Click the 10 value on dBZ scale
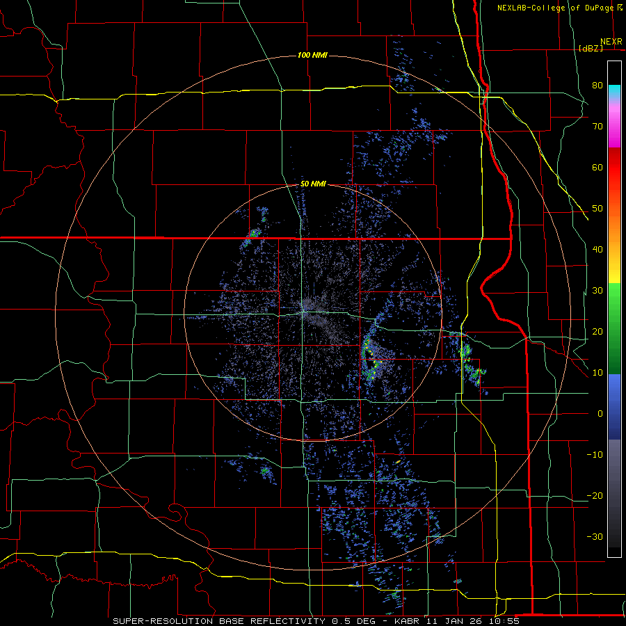The width and height of the screenshot is (626, 626). pos(597,373)
